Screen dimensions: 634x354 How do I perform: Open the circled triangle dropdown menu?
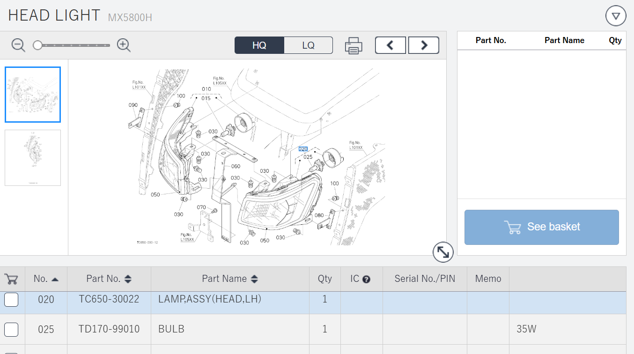[x=616, y=16]
